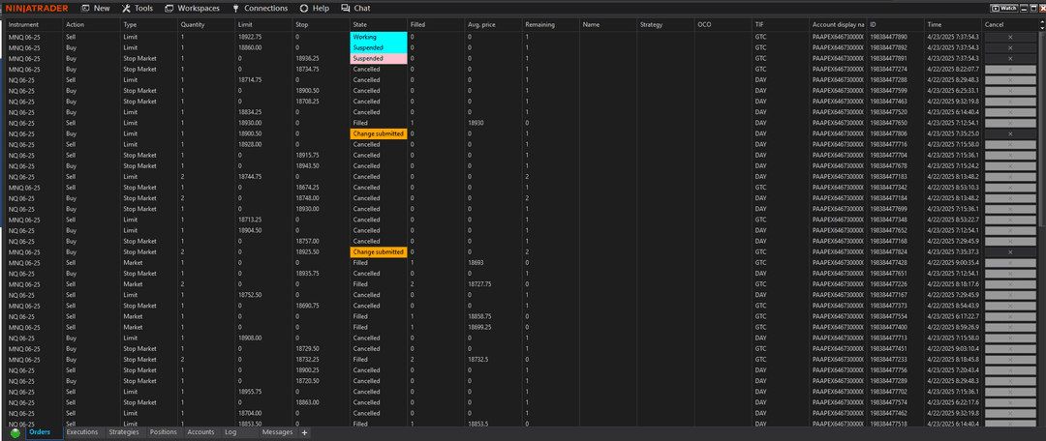The height and width of the screenshot is (441, 1046).
Task: Sort by TIF column header
Action: [780, 24]
